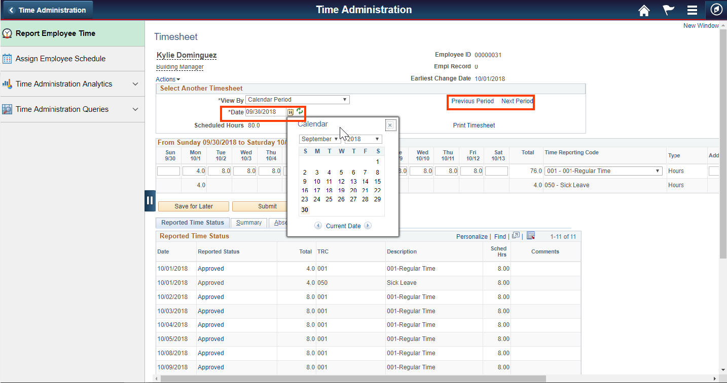Click the zoom pop-out grid icon near Personalize
This screenshot has height=383, width=727.
click(516, 235)
